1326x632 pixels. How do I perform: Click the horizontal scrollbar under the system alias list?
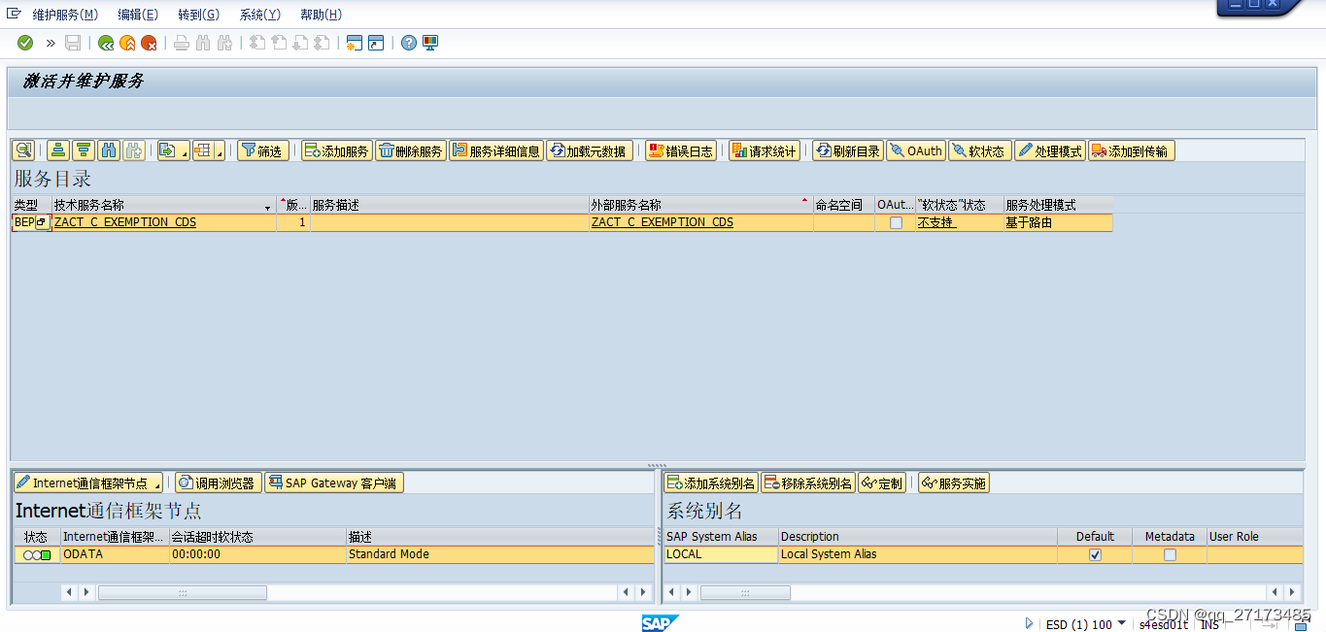[745, 592]
